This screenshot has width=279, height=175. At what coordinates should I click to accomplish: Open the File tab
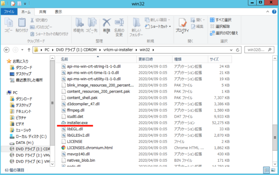(9, 12)
